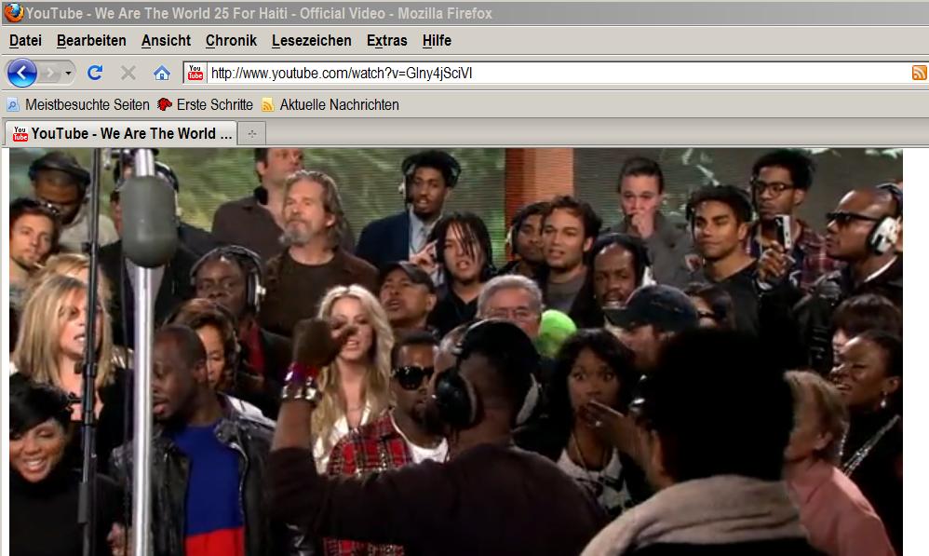
Task: Open a new tab with the plus button
Action: [252, 134]
